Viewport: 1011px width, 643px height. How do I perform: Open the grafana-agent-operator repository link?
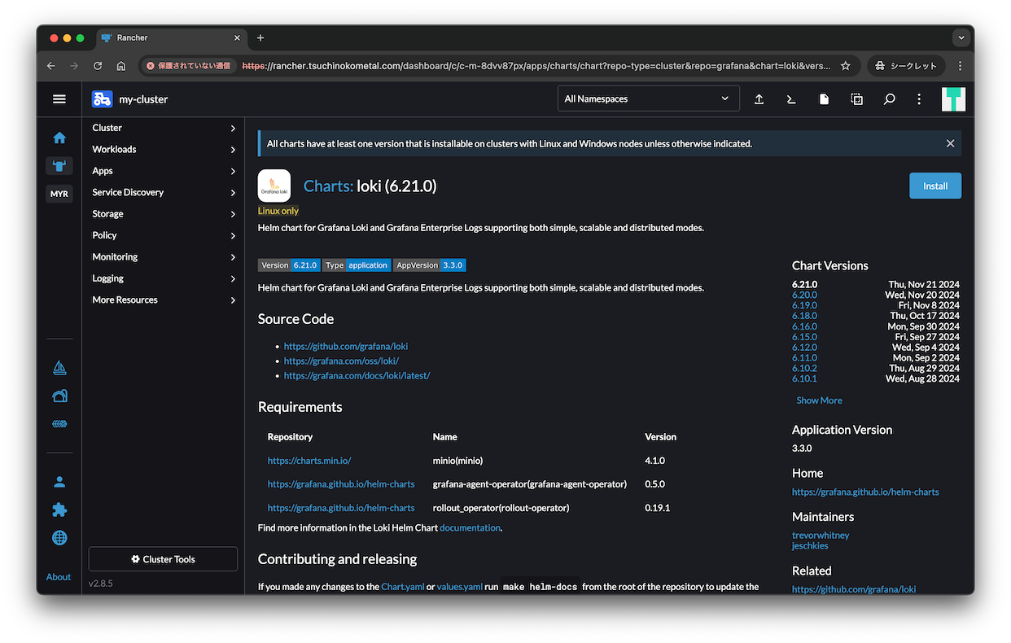tap(341, 484)
